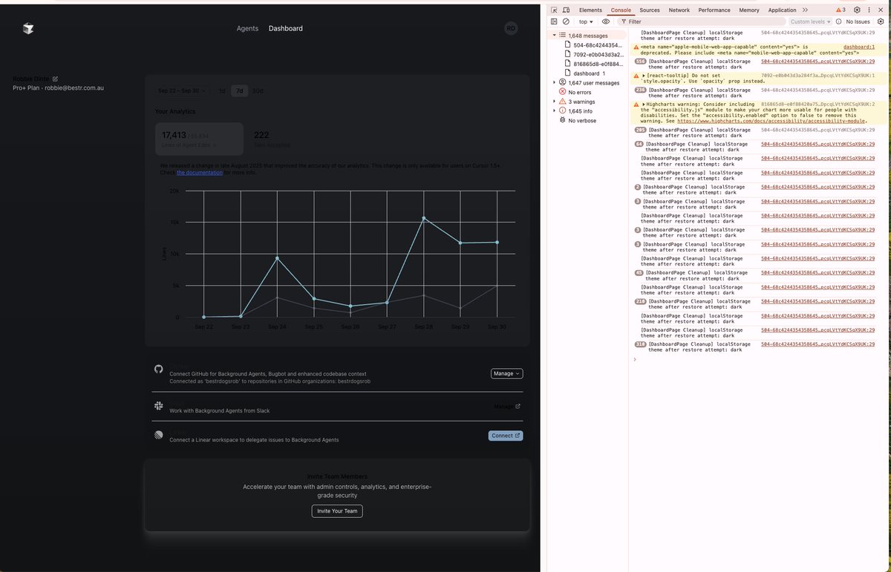Click the Linear integration icon
This screenshot has width=891, height=572.
pyautogui.click(x=158, y=435)
